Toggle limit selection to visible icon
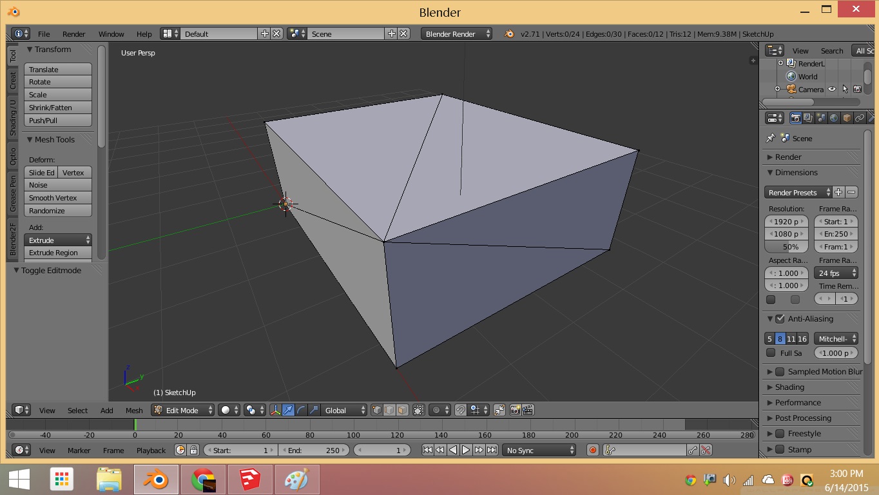The image size is (879, 495). 419,410
